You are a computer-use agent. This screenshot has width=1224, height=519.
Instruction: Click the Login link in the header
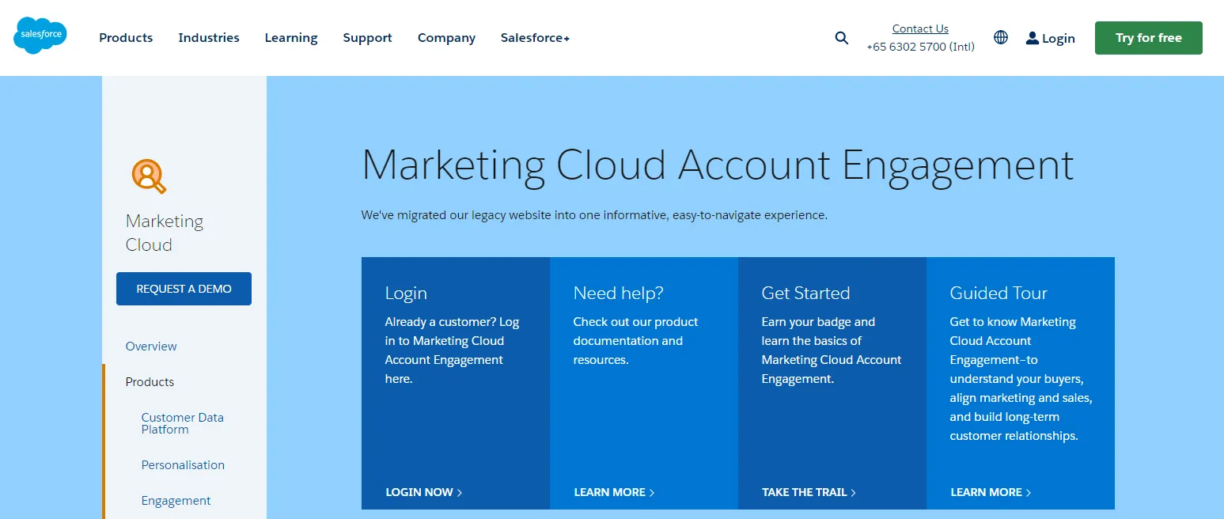point(1050,38)
